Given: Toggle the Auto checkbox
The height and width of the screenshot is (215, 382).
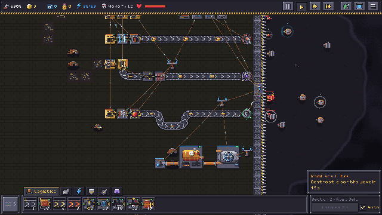Looking at the screenshot, I should [363, 207].
